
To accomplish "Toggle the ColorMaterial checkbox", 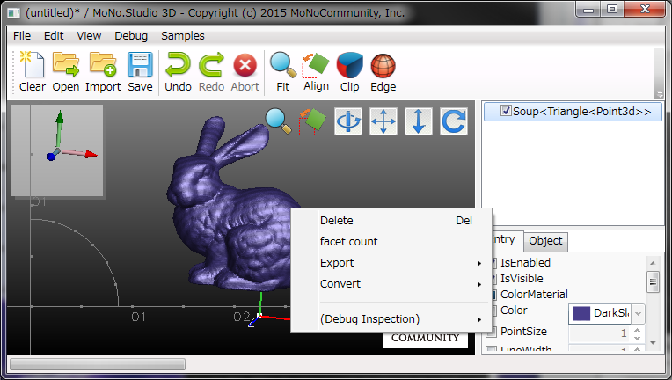I will tap(493, 295).
